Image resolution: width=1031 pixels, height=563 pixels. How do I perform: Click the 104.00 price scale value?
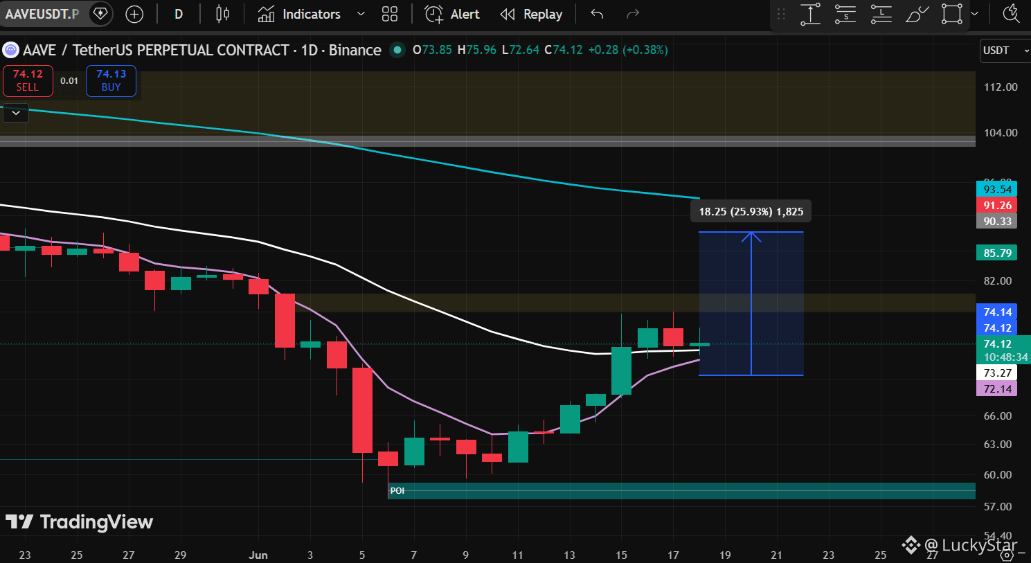[x=1001, y=133]
